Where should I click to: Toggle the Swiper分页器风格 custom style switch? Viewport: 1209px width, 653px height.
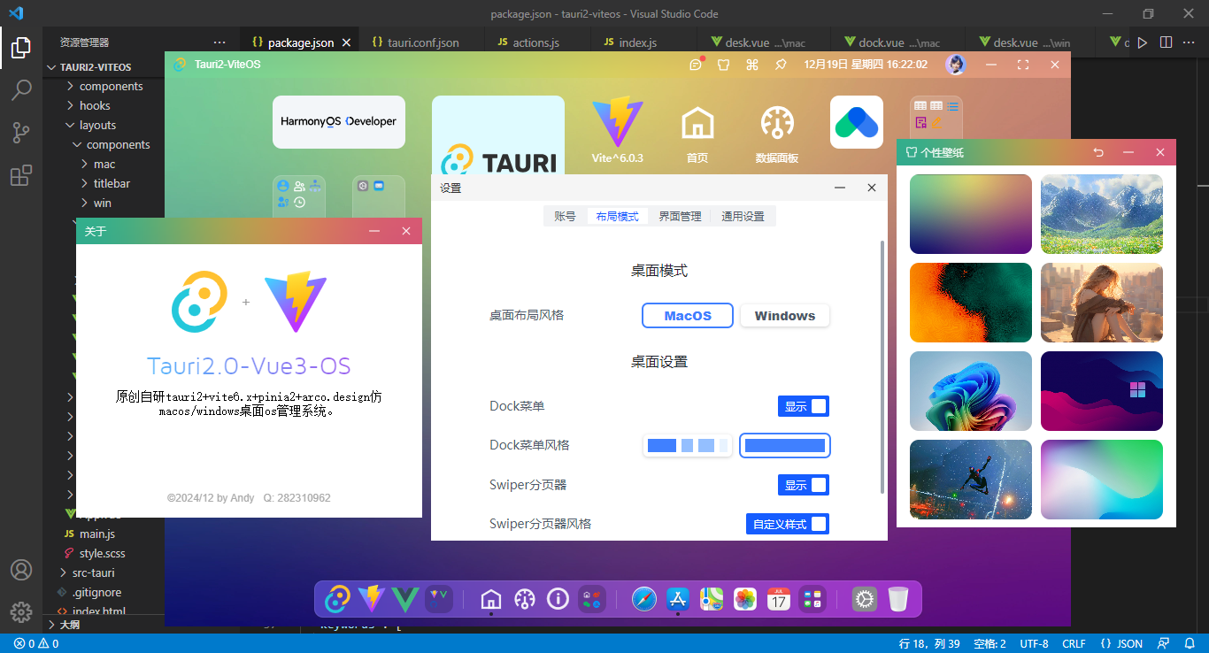pos(787,524)
